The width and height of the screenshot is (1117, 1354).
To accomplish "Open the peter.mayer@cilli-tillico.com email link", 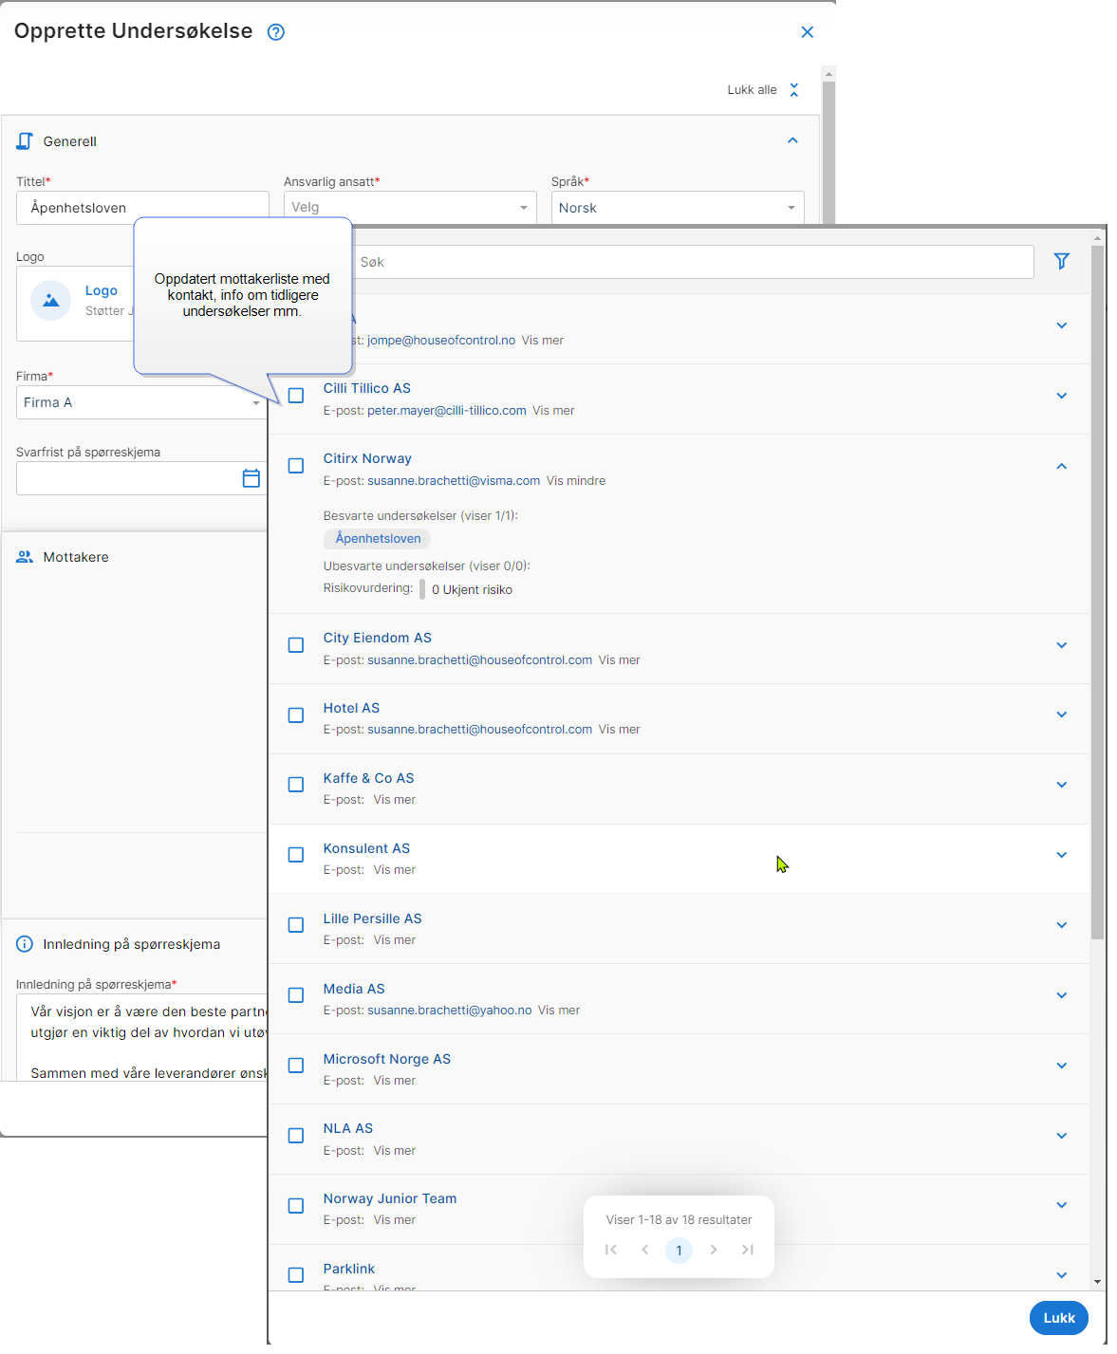I will (x=447, y=411).
